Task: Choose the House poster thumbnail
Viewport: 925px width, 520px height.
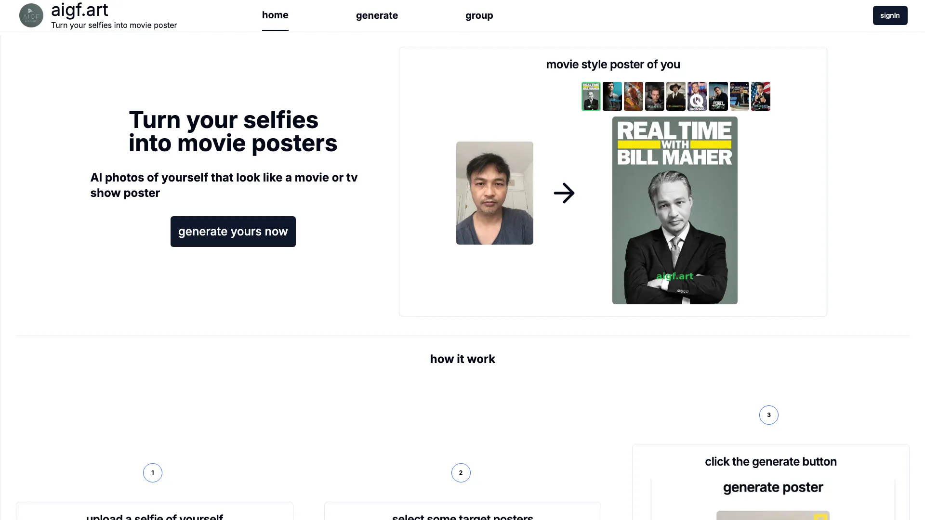Action: coord(655,96)
